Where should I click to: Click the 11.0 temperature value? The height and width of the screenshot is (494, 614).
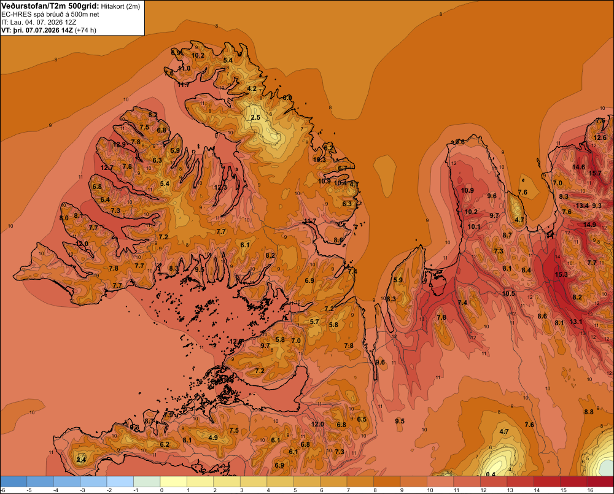click(x=184, y=68)
